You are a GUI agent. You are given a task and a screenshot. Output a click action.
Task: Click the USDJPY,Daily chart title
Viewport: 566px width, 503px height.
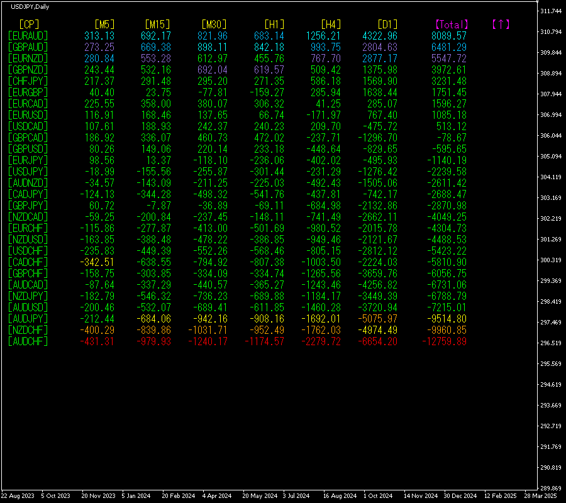[x=30, y=6]
